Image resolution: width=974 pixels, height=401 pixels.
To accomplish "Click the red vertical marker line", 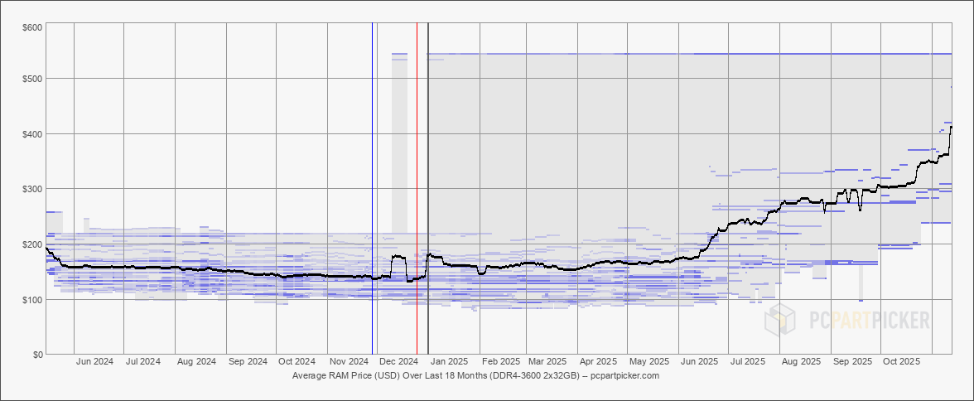I will [417, 188].
